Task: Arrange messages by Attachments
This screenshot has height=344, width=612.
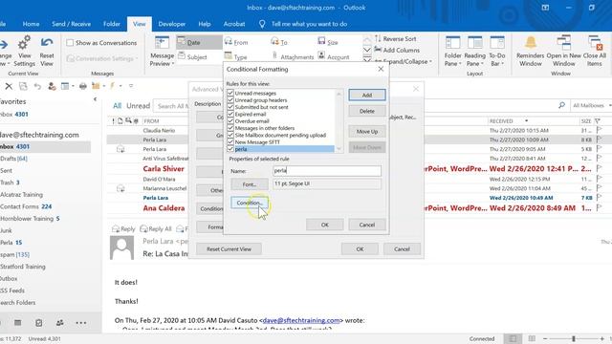Action: (x=293, y=57)
